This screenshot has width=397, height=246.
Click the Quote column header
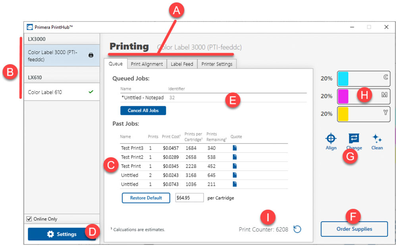(236, 137)
